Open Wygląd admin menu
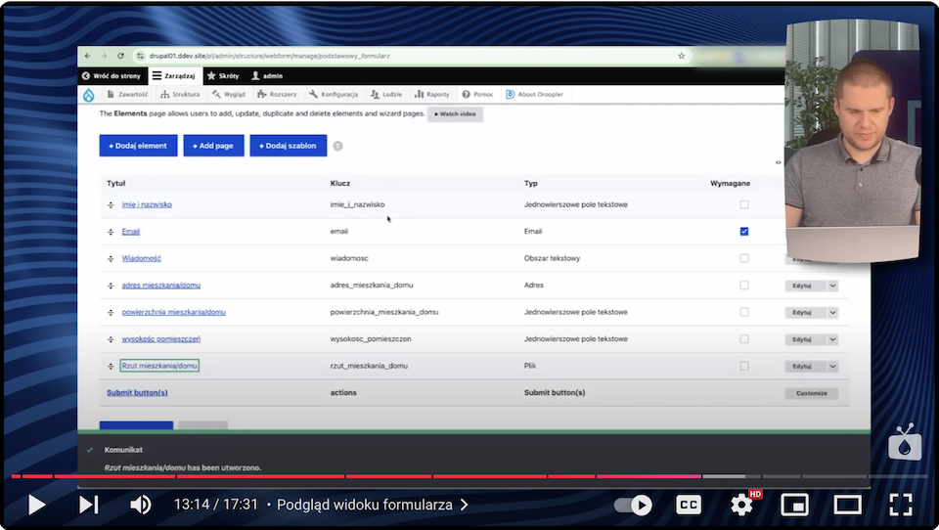Image resolution: width=939 pixels, height=530 pixels. pyautogui.click(x=229, y=95)
